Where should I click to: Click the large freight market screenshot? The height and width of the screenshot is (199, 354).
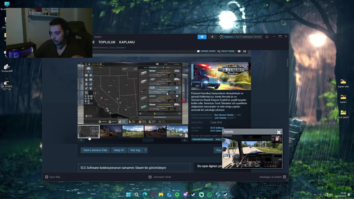(x=133, y=93)
